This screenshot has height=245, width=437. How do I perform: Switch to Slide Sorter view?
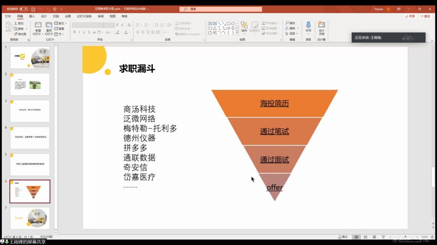tap(365, 237)
